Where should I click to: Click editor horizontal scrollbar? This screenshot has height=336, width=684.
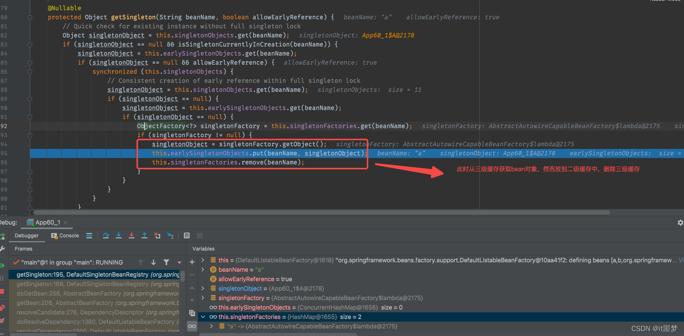click(x=322, y=212)
